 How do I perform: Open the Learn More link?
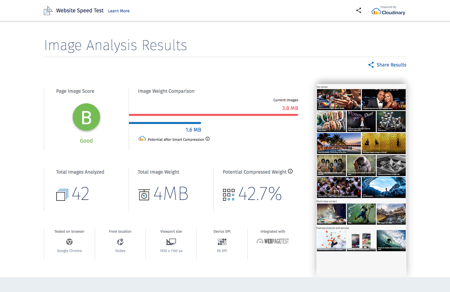[x=119, y=11]
